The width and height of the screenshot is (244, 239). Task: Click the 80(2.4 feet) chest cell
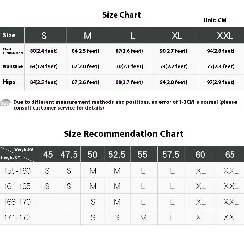44,51
